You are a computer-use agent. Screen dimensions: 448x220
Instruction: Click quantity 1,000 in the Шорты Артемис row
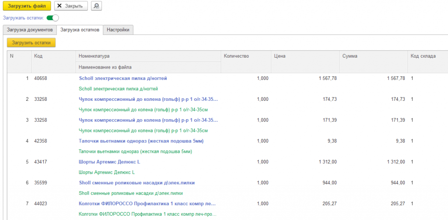click(x=262, y=162)
